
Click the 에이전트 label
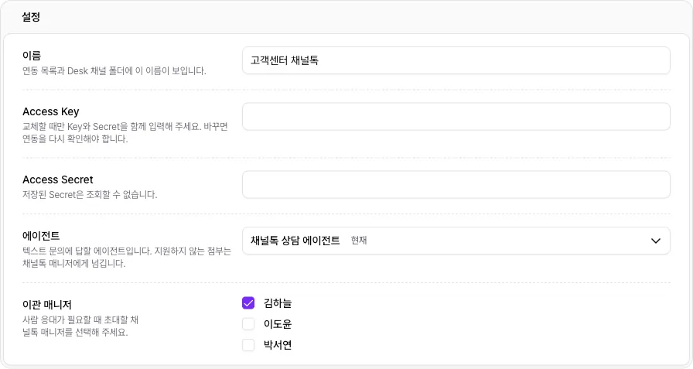click(41, 236)
